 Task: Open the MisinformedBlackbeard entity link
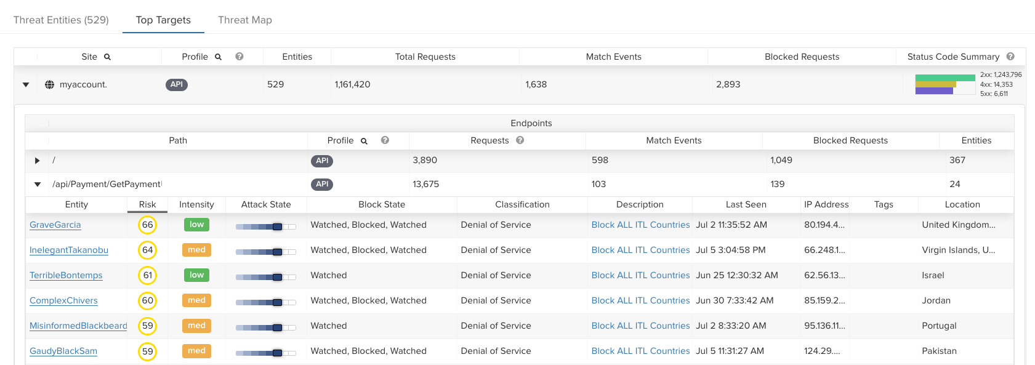click(x=78, y=326)
